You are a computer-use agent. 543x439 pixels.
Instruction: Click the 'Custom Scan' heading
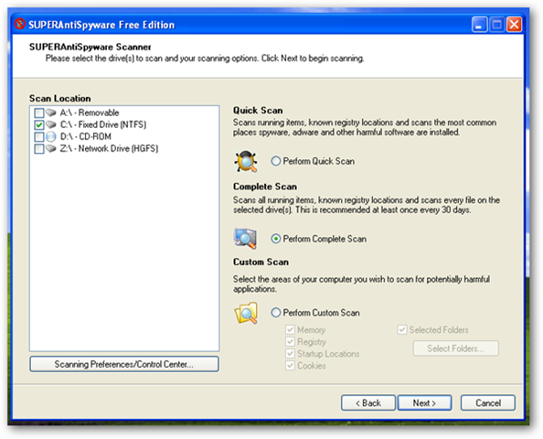261,262
